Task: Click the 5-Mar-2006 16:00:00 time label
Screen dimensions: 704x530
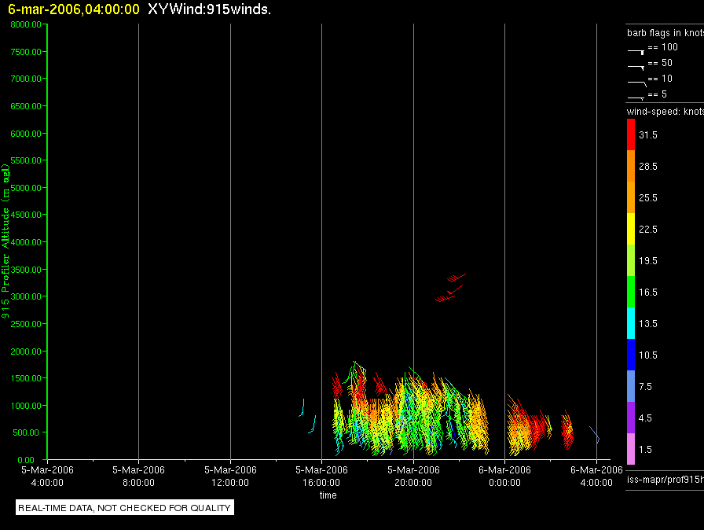Action: coord(321,476)
